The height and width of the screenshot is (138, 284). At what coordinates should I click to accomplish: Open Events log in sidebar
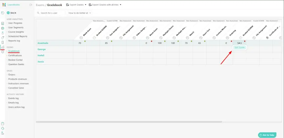click(x=13, y=98)
